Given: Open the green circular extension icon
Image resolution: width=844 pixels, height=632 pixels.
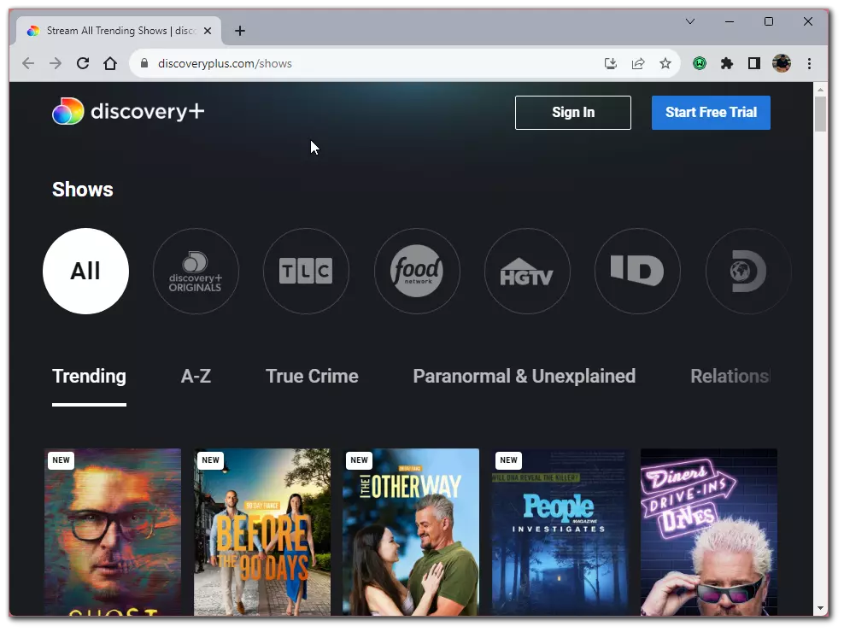Looking at the screenshot, I should (700, 63).
